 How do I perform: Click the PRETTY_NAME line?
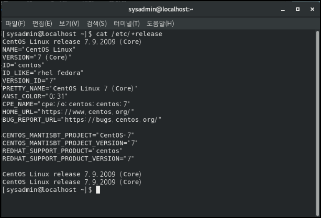coord(70,88)
